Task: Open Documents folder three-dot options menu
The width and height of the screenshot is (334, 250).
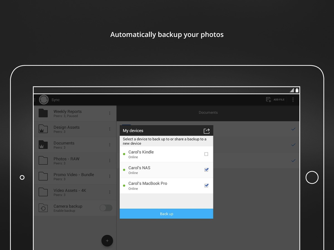Action: (x=110, y=145)
